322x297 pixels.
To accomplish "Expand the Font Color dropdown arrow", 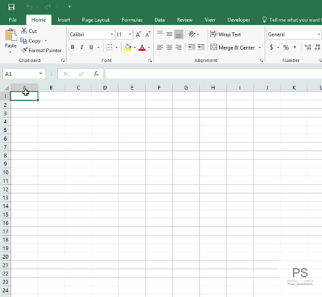I will 149,48.
